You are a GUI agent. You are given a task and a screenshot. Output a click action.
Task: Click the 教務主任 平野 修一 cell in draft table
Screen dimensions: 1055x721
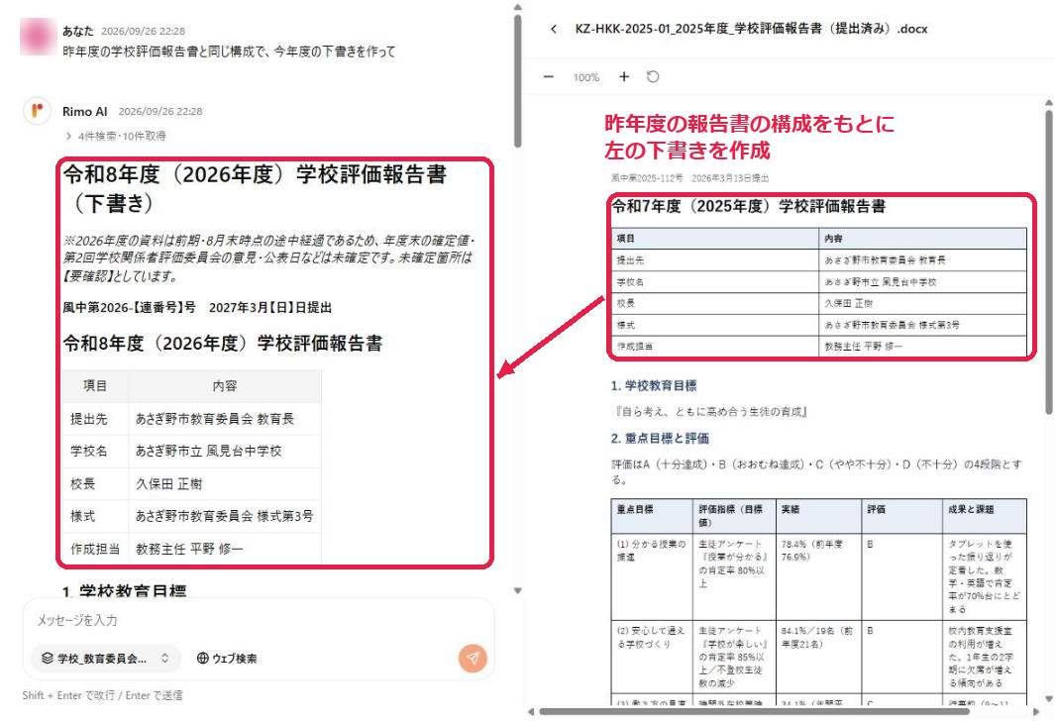(225, 550)
